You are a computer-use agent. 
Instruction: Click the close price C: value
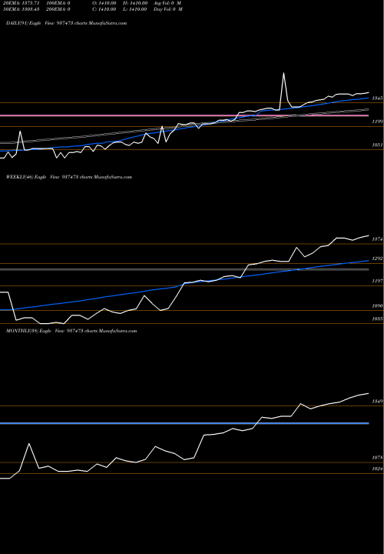pos(104,9)
